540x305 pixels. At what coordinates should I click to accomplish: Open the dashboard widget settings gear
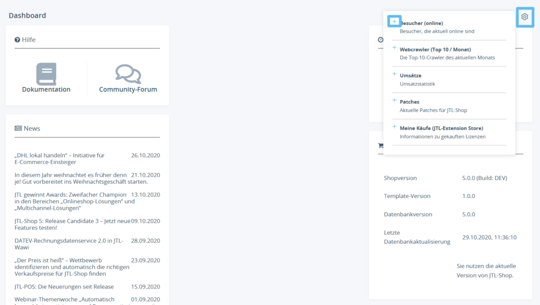click(x=524, y=17)
